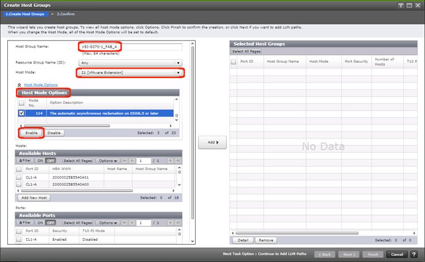Screen dimensions: 425x262
Task: Go to first page in Available Ports
Action: coord(125,223)
